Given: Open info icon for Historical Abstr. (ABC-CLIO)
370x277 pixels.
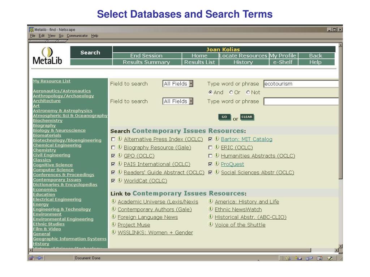Looking at the screenshot, I should tap(211, 216).
